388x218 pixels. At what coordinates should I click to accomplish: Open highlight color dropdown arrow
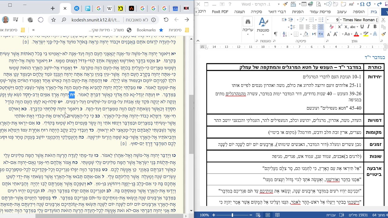[361, 34]
